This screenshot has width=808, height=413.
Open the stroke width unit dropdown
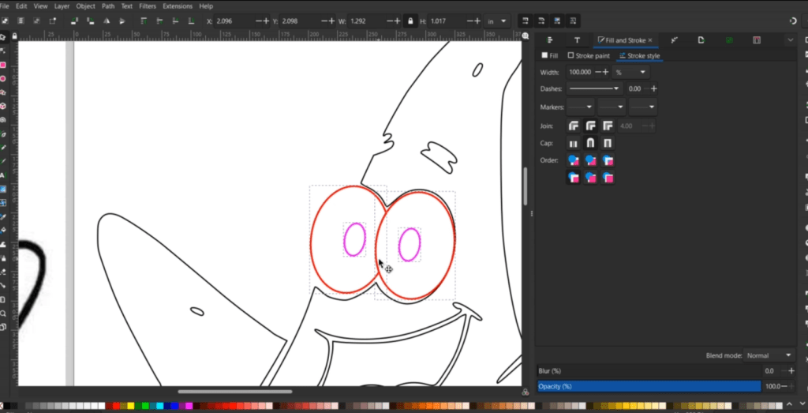tap(631, 72)
